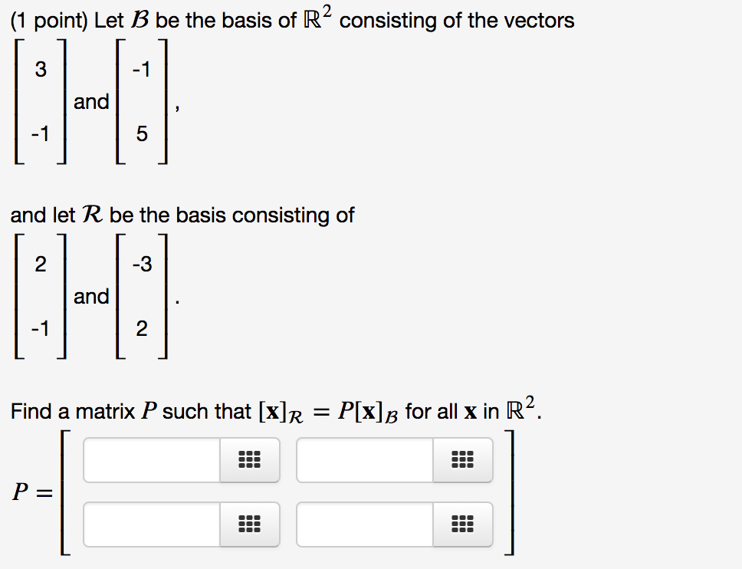
Task: Launch math palette for fourth answer box
Action: click(x=462, y=525)
